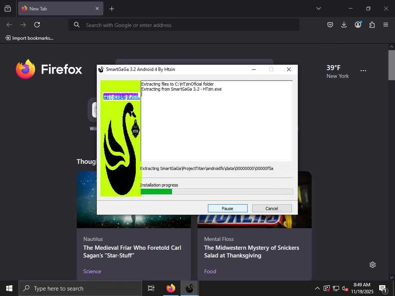
Task: Click the Snickers article thumbnail image
Action: 255,221
